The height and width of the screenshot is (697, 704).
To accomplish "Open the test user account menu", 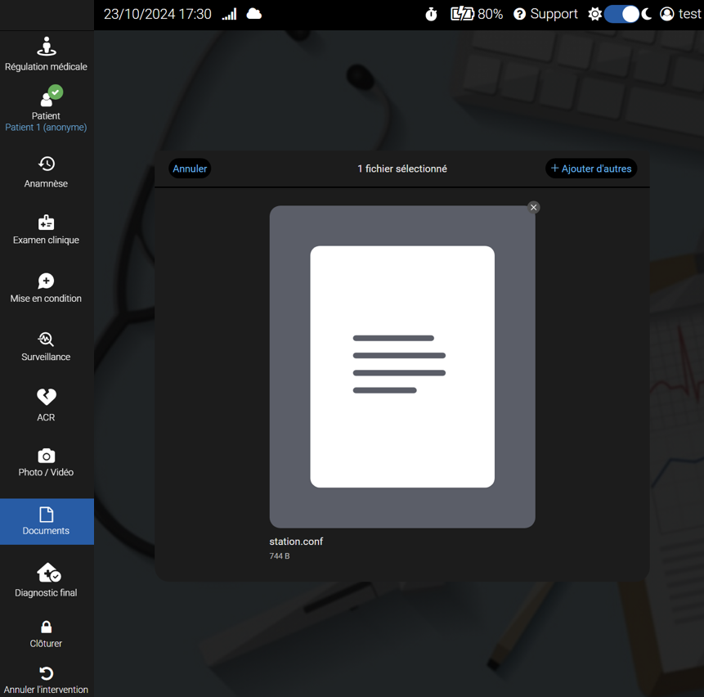I will click(x=680, y=14).
